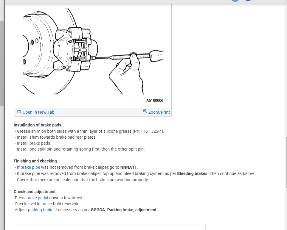
Task: Open the caliper diagram in a new tab
Action: pos(36,112)
